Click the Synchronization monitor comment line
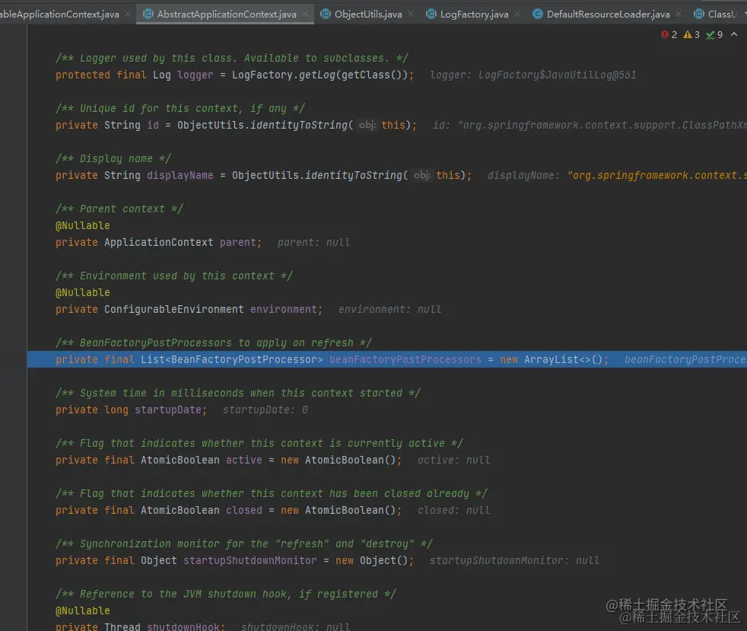This screenshot has height=631, width=747. (244, 543)
